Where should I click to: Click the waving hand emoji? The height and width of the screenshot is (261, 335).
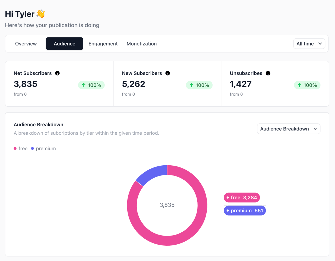tap(41, 14)
